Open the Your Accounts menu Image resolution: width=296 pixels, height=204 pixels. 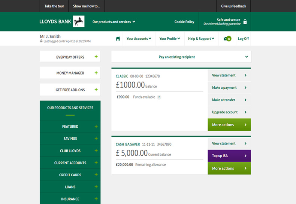(139, 39)
